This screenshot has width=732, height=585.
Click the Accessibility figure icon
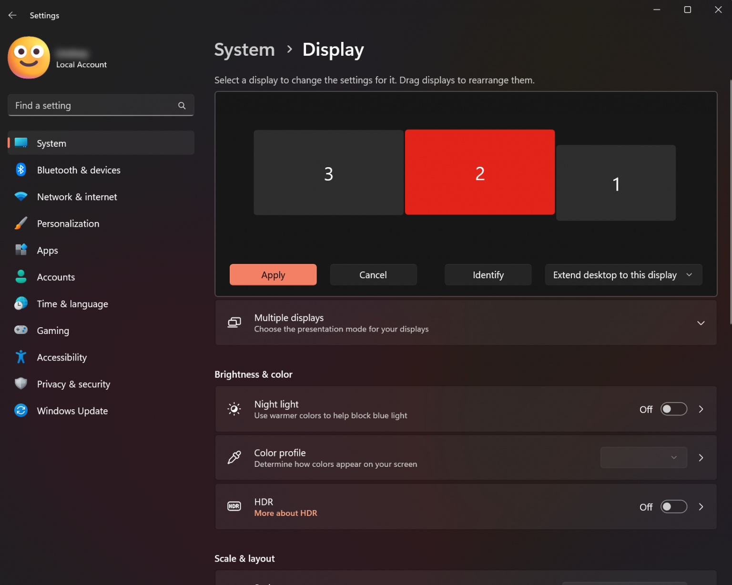pyautogui.click(x=21, y=357)
